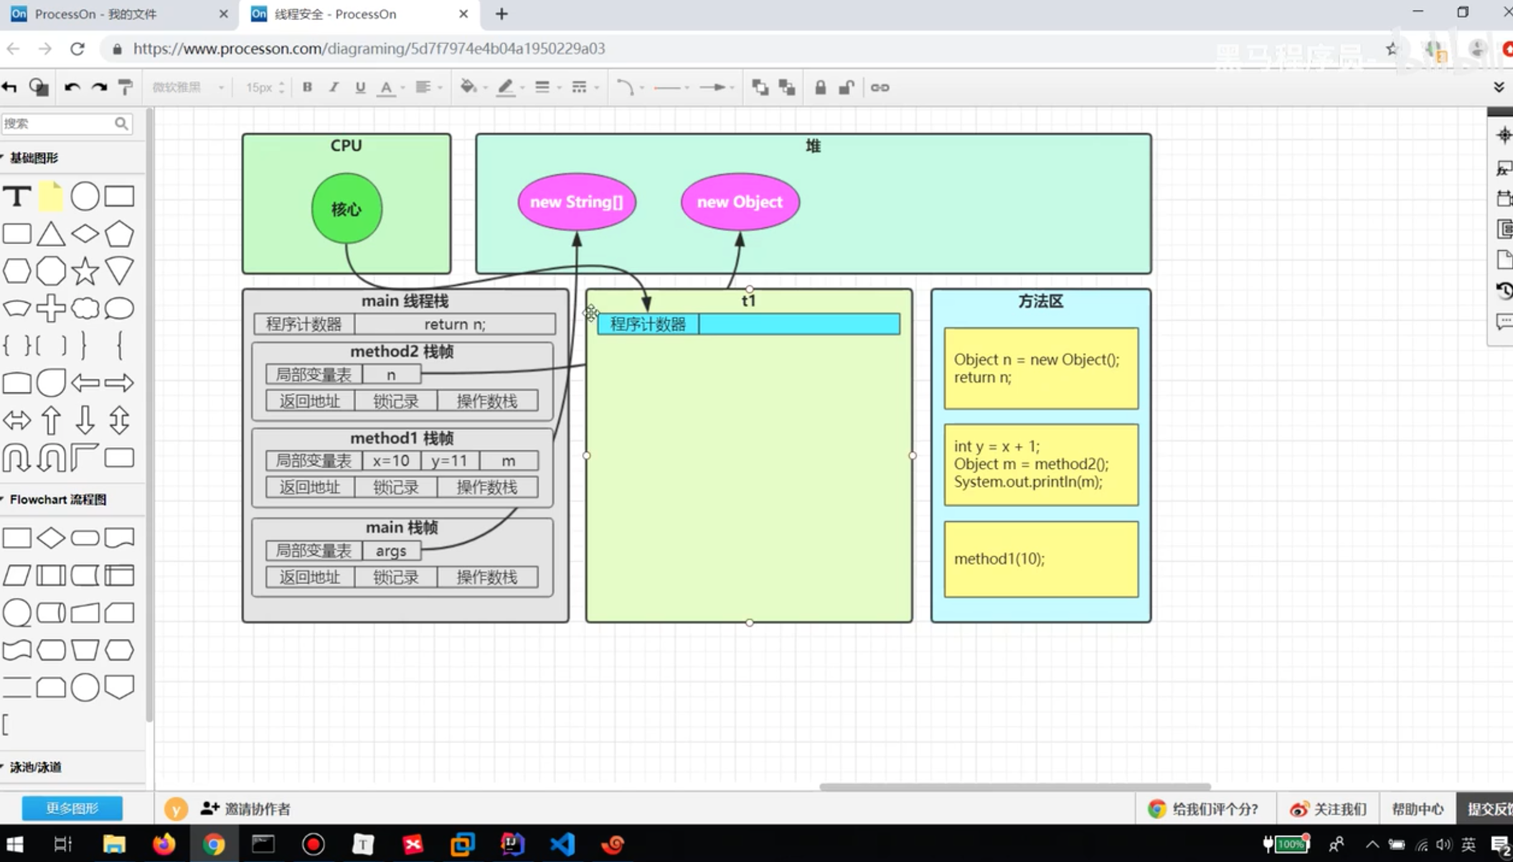Click the insert link icon
The height and width of the screenshot is (862, 1513).
coord(879,87)
